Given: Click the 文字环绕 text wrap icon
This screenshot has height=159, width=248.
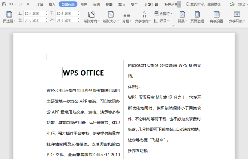Looking at the screenshot, I should coord(237,14).
